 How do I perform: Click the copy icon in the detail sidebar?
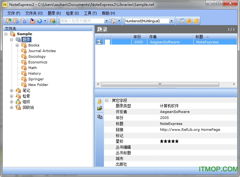click(100, 117)
